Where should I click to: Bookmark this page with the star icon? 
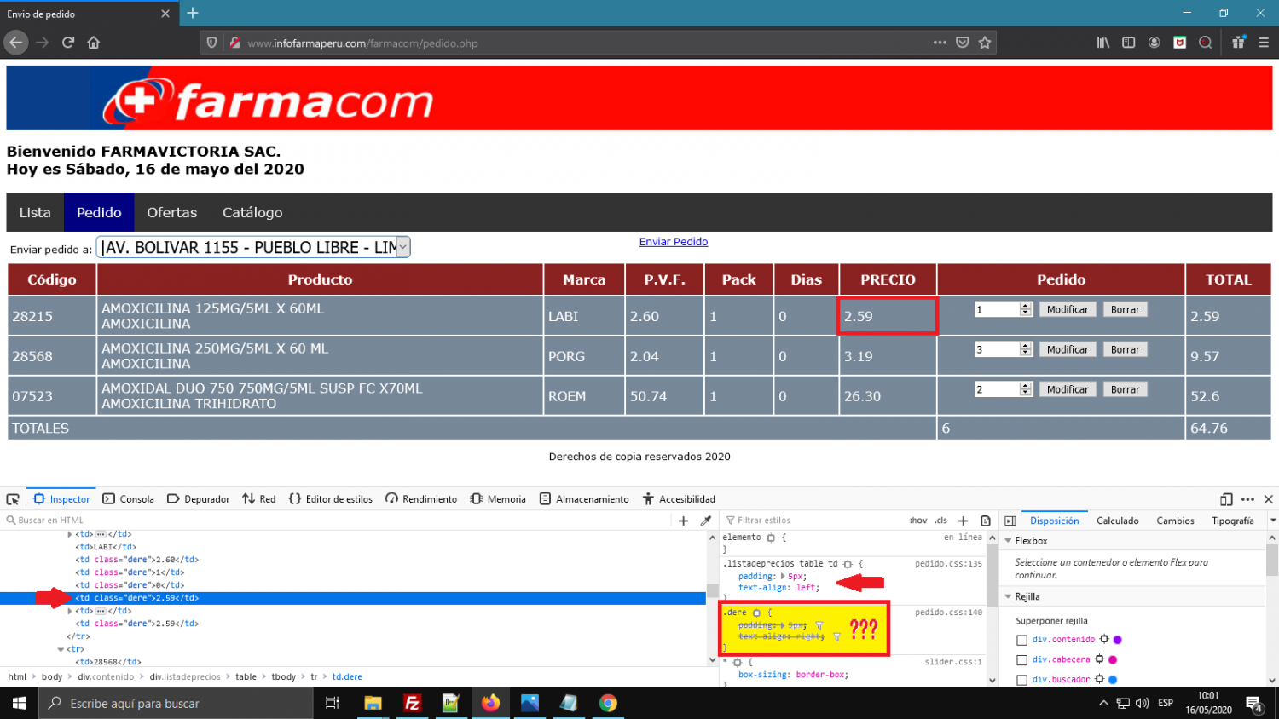coord(985,43)
